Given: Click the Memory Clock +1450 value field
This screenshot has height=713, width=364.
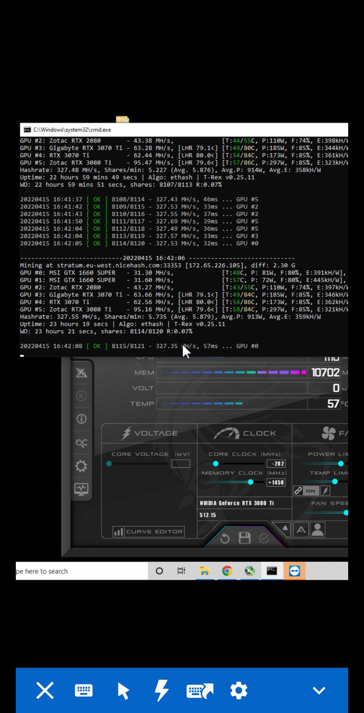Looking at the screenshot, I should click(276, 482).
